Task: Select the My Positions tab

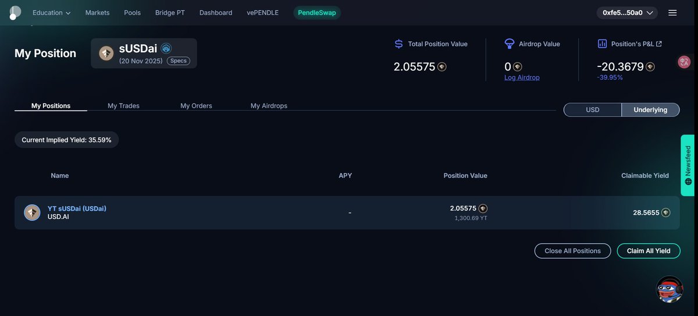Action: click(x=51, y=106)
